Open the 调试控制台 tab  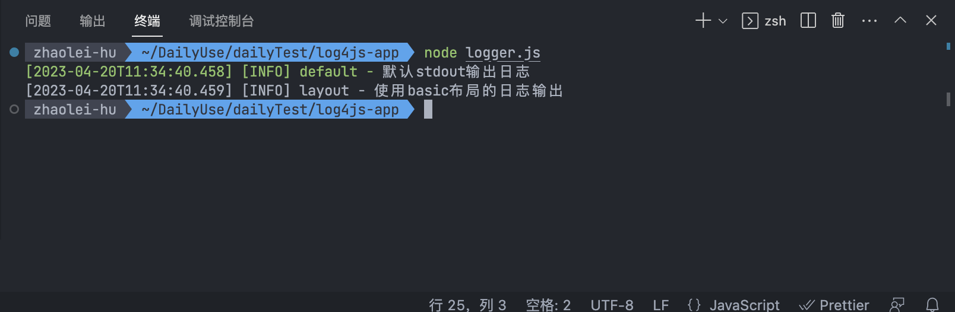coord(222,21)
